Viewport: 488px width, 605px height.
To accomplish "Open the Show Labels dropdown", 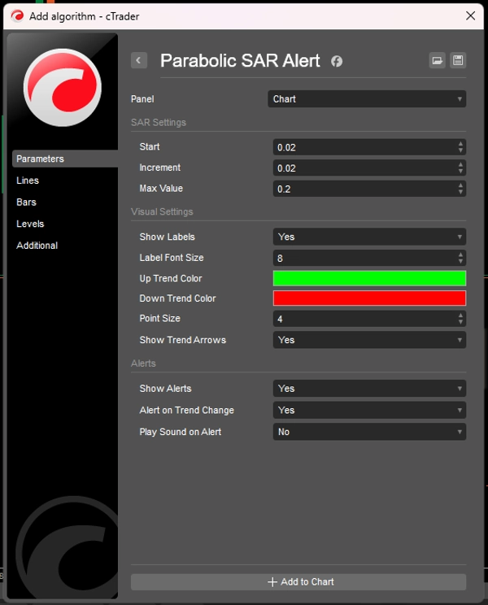I will pos(369,237).
